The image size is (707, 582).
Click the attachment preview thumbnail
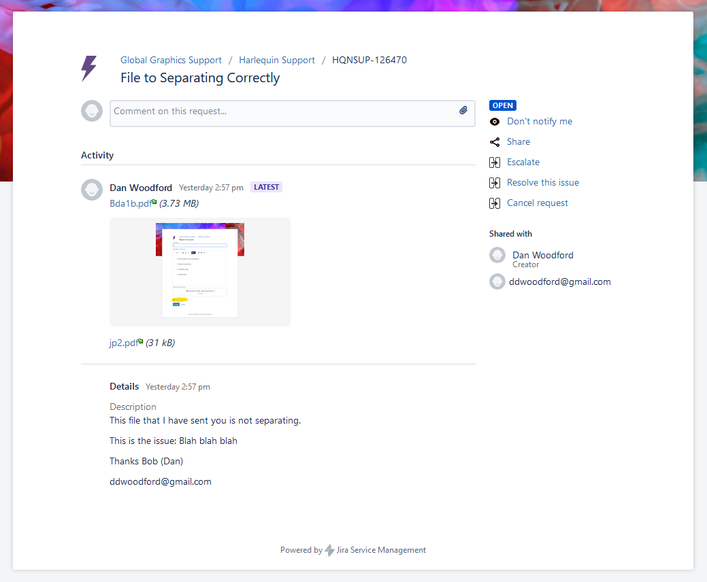(200, 271)
